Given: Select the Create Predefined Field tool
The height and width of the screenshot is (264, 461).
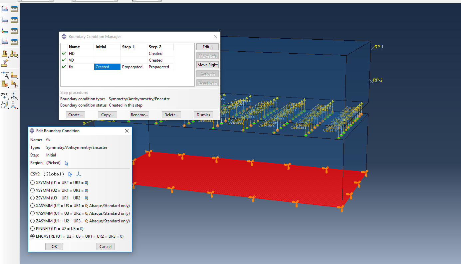Looking at the screenshot, I should 5,31.
